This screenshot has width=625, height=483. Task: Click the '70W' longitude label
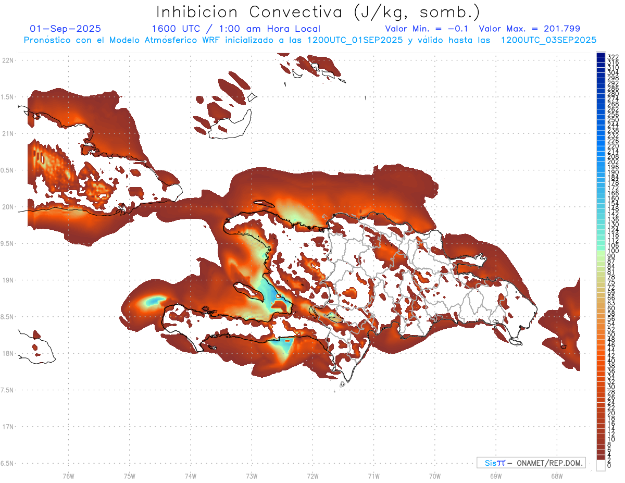[x=434, y=475]
